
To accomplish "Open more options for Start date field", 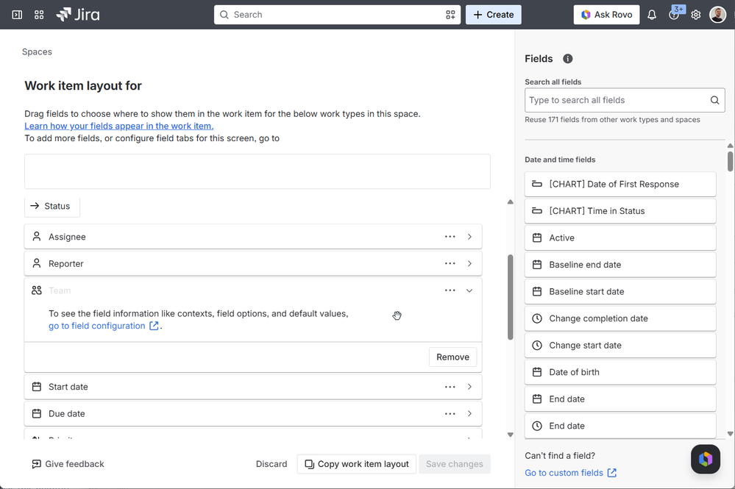I will [x=450, y=387].
